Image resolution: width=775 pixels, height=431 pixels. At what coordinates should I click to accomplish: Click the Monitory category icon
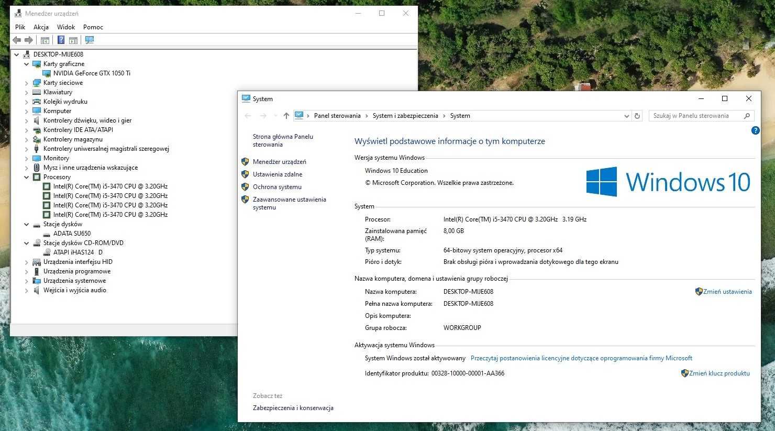[x=37, y=158]
